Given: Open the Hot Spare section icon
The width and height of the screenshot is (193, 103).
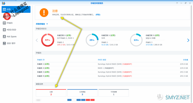Looking at the screenshot, I should [4, 37].
